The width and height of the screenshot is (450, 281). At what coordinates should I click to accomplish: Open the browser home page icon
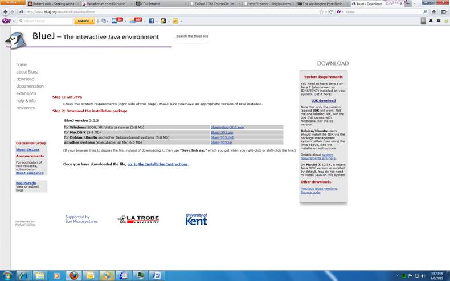click(x=434, y=12)
